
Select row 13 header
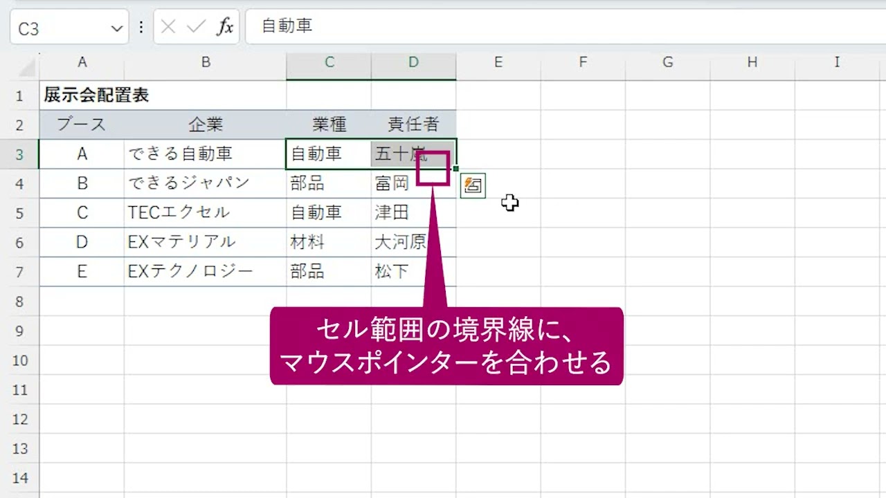[x=19, y=448]
